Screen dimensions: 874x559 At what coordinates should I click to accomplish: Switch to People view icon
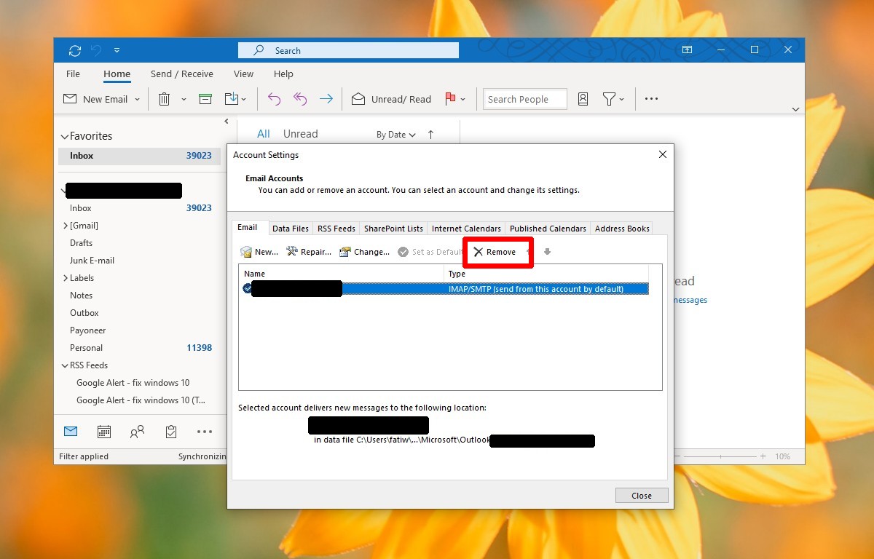[137, 432]
